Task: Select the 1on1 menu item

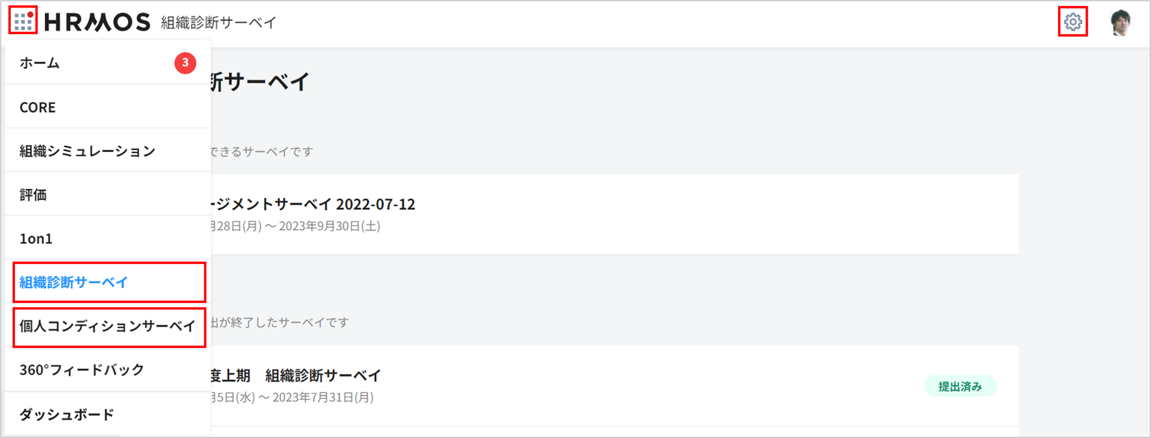Action: [x=36, y=239]
